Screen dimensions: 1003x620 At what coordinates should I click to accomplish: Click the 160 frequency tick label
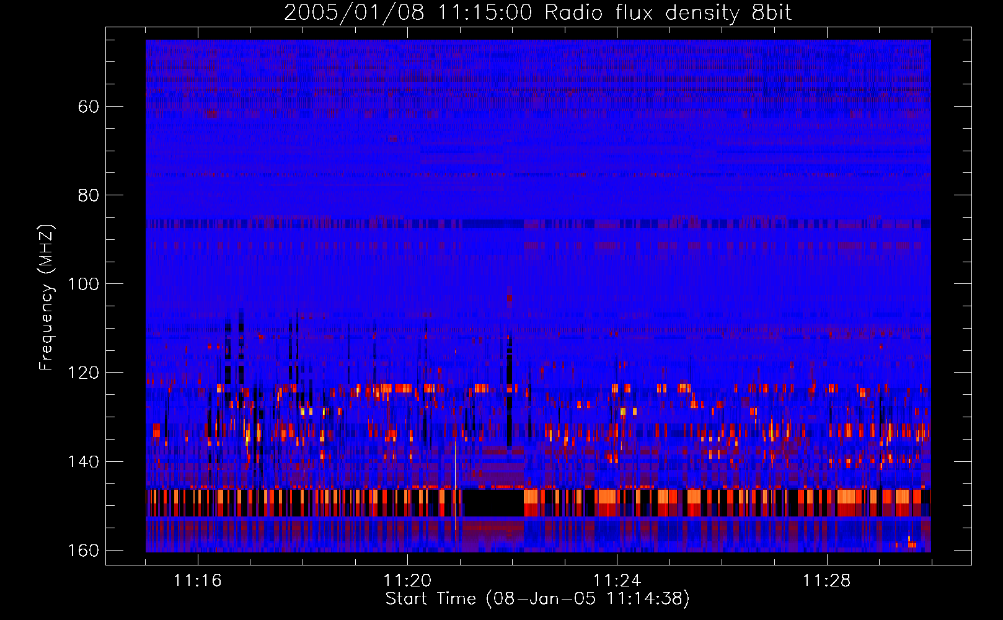pos(83,551)
